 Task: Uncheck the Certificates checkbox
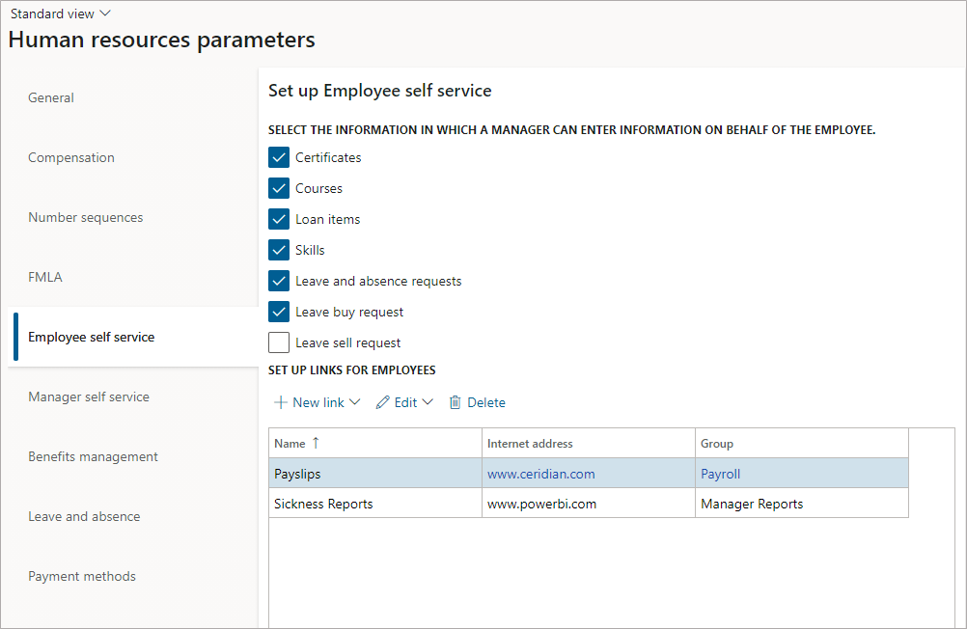point(279,157)
